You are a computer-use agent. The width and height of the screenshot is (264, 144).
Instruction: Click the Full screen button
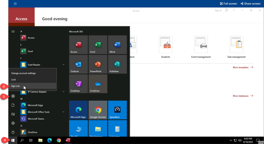228,4
